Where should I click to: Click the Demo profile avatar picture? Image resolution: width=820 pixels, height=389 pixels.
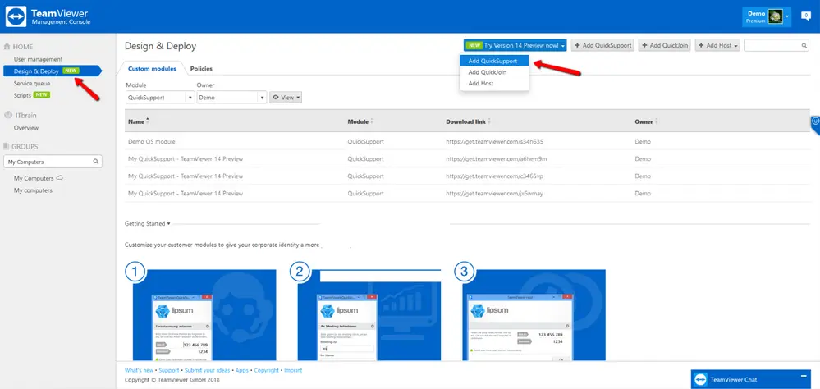775,16
